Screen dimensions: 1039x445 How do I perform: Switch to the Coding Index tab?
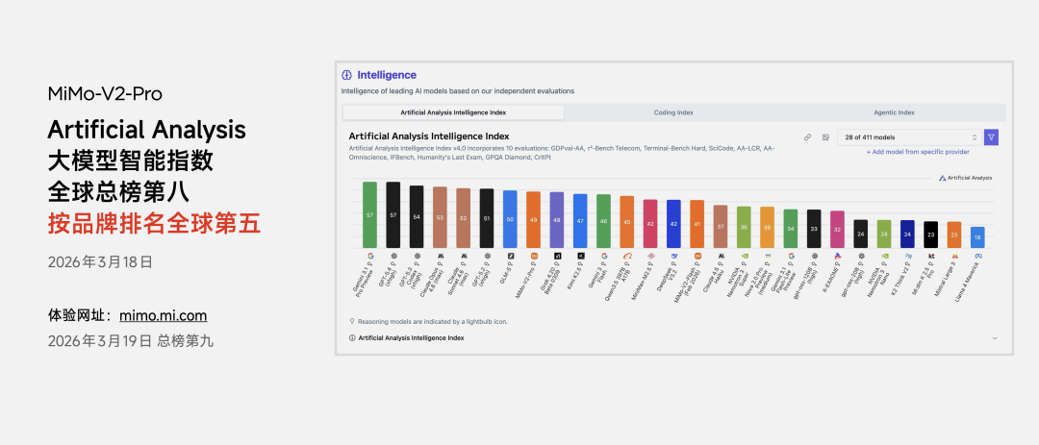[673, 112]
